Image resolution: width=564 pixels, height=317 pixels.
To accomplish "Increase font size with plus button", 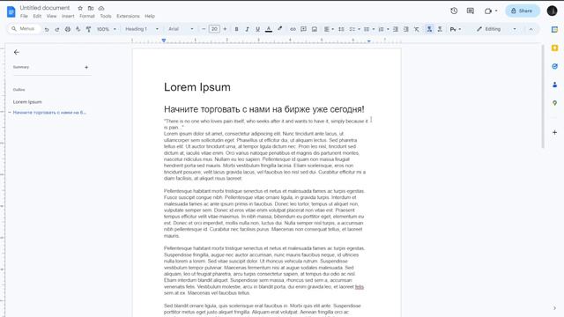I will [x=225, y=29].
